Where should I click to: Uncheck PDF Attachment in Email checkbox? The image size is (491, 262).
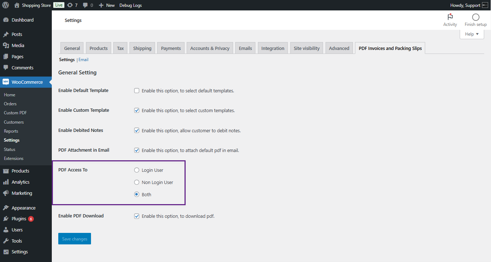(x=137, y=150)
